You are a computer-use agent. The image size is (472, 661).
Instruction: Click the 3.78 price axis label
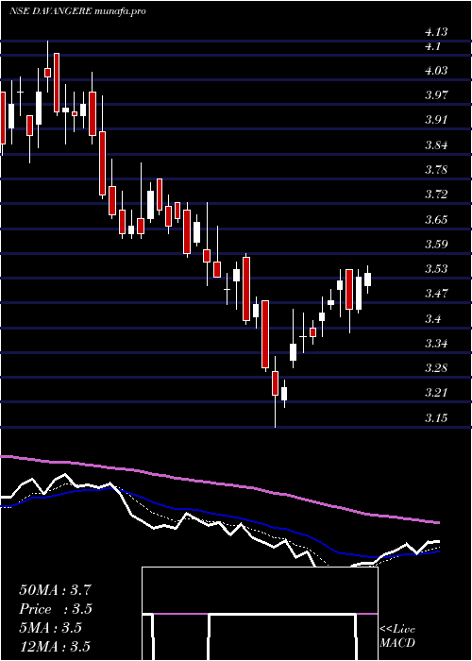click(436, 170)
